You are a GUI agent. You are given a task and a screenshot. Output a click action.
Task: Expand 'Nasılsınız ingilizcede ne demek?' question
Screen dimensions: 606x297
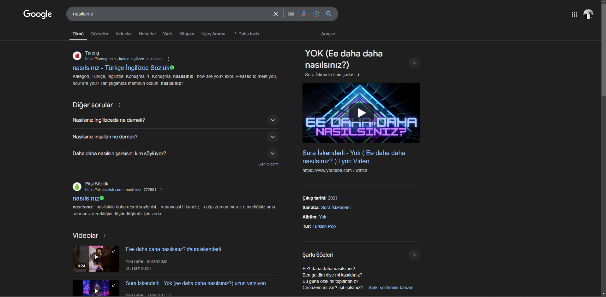coord(176,120)
